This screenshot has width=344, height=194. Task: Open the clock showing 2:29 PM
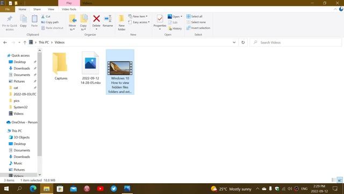pos(319,189)
